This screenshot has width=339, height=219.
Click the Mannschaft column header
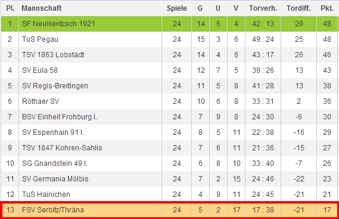point(41,8)
